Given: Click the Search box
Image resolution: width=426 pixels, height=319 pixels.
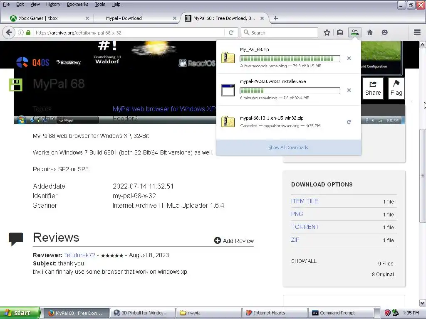Looking at the screenshot, I should pyautogui.click(x=280, y=32).
